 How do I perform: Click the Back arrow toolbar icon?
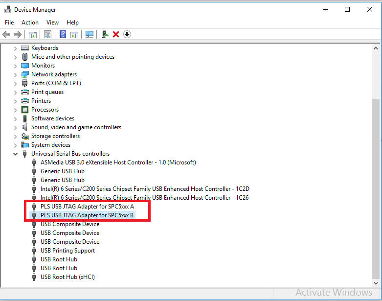point(6,34)
